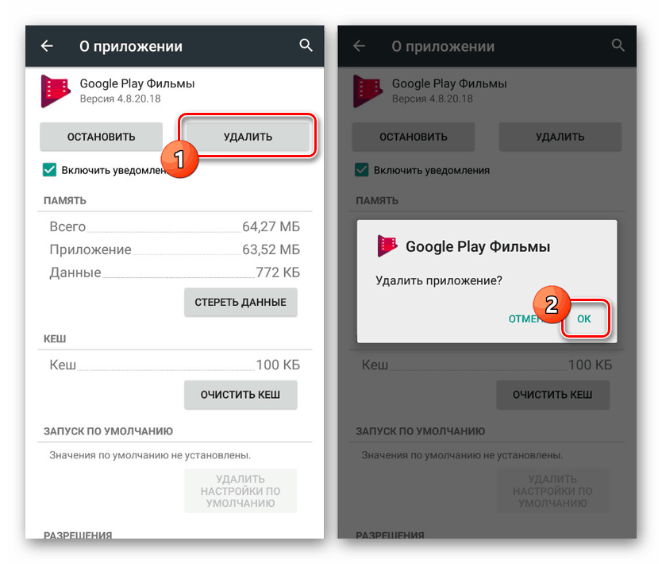Click the red step 1 marker badge

(x=179, y=159)
